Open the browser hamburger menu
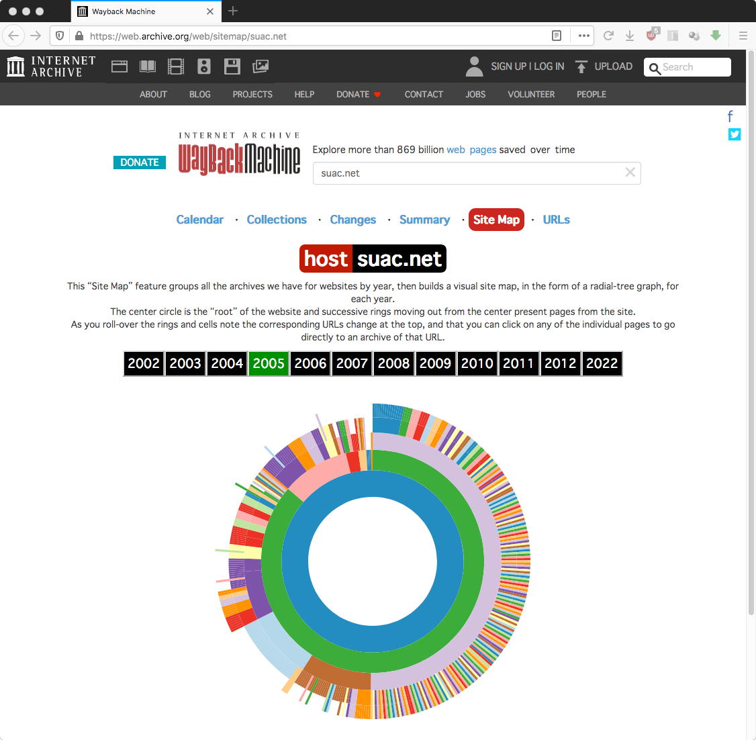This screenshot has height=740, width=756. 743,36
